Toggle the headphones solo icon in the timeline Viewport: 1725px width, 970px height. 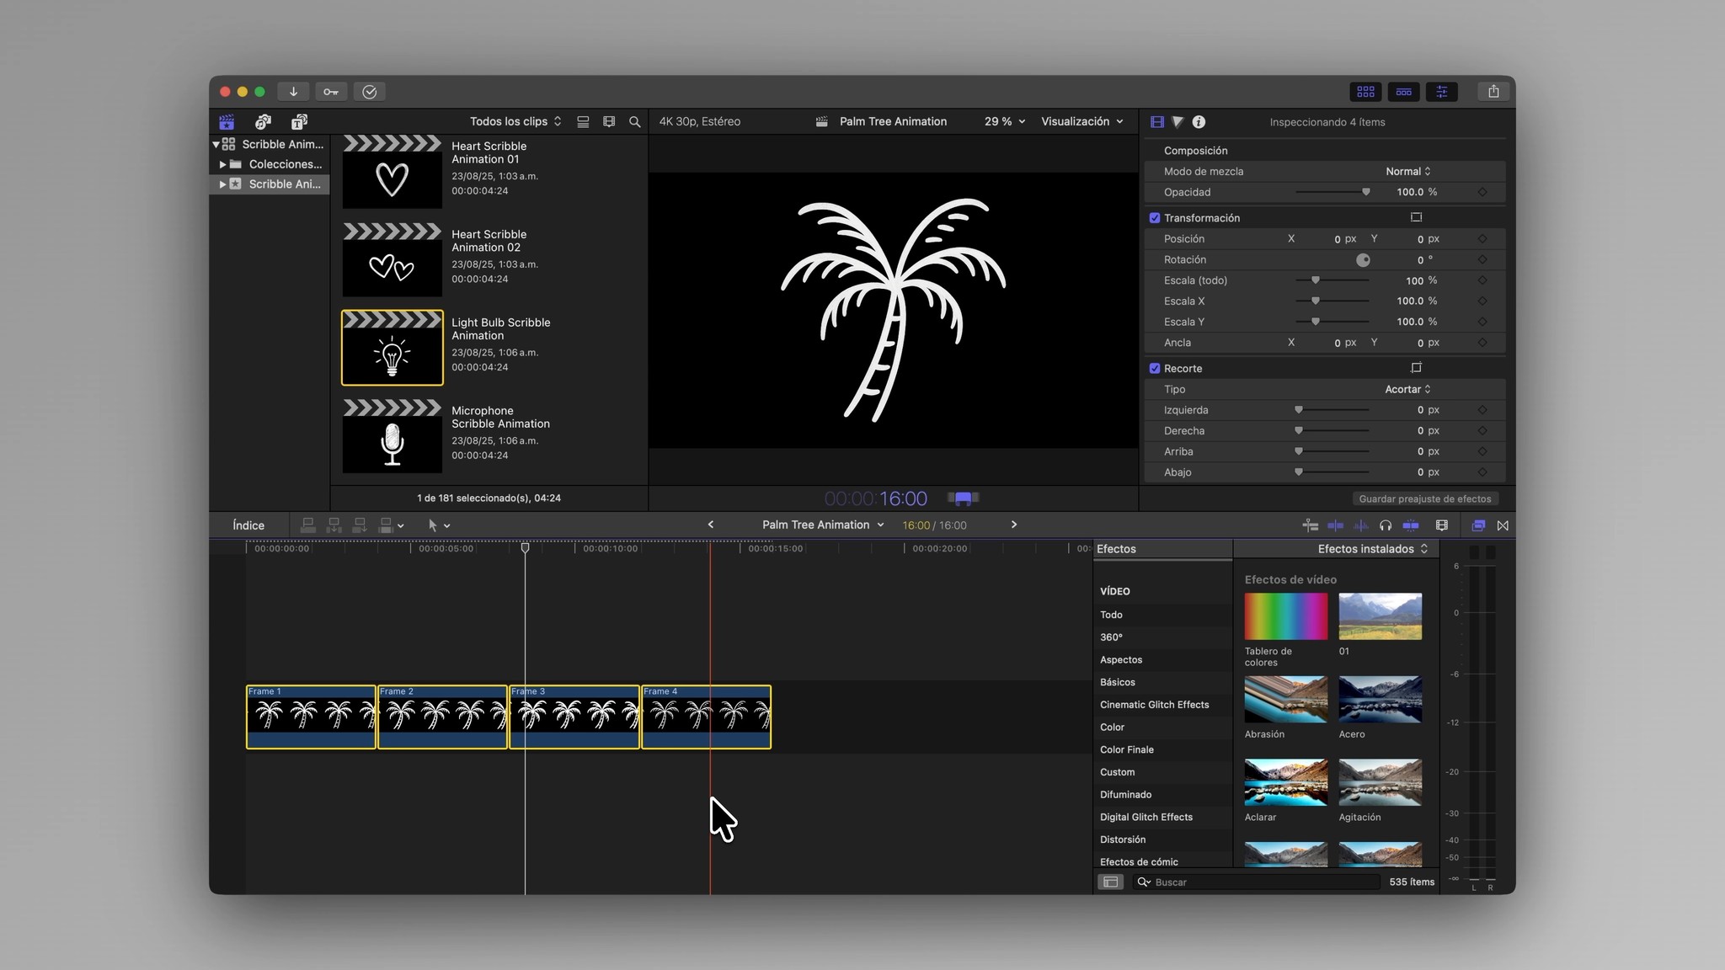1385,525
